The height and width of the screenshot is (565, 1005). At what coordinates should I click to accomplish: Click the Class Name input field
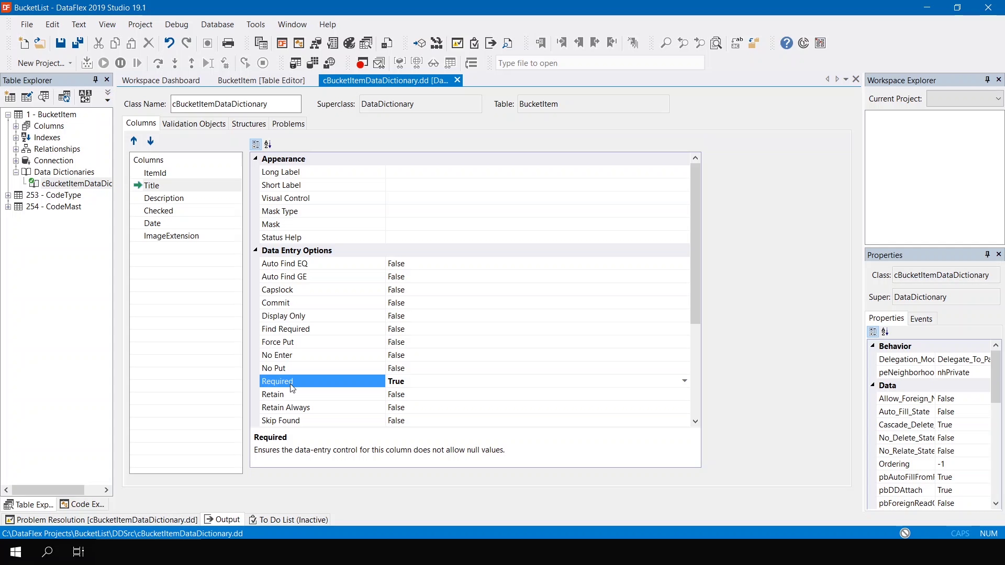tap(236, 104)
